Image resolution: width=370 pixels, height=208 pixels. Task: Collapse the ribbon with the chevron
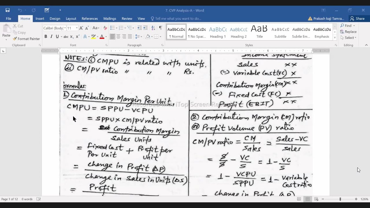point(366,45)
